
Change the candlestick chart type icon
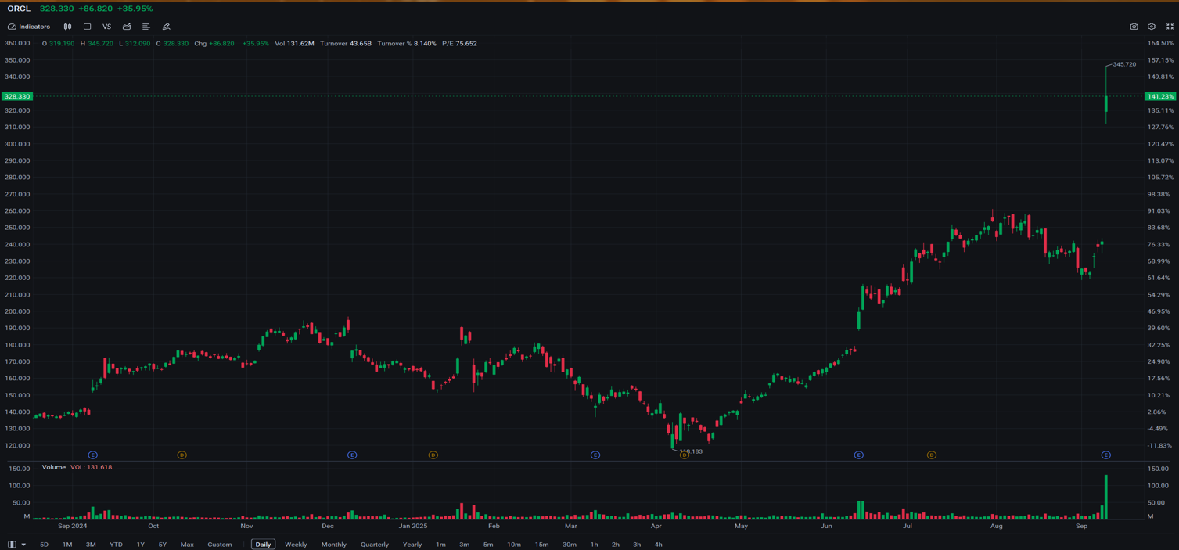(x=67, y=27)
